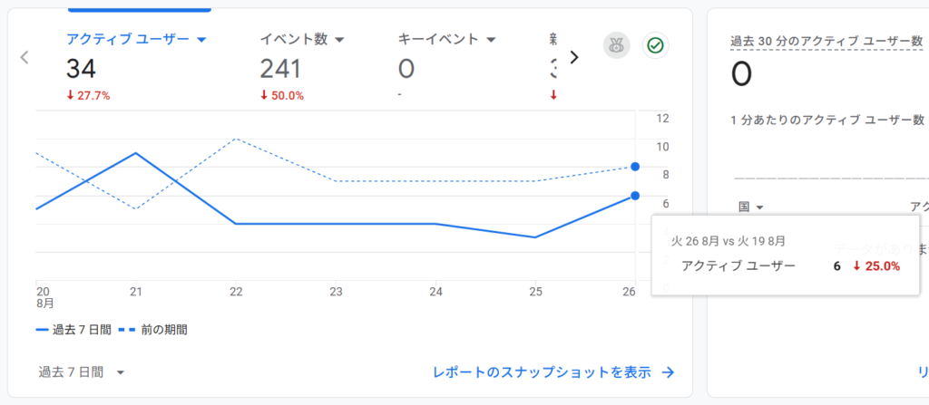Open the イベント数 metric dropdown
Screen dimensions: 929x405
[339, 40]
